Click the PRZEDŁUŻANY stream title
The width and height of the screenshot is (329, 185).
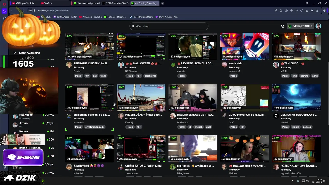point(144,115)
